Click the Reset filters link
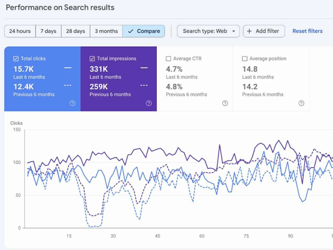 pyautogui.click(x=307, y=31)
